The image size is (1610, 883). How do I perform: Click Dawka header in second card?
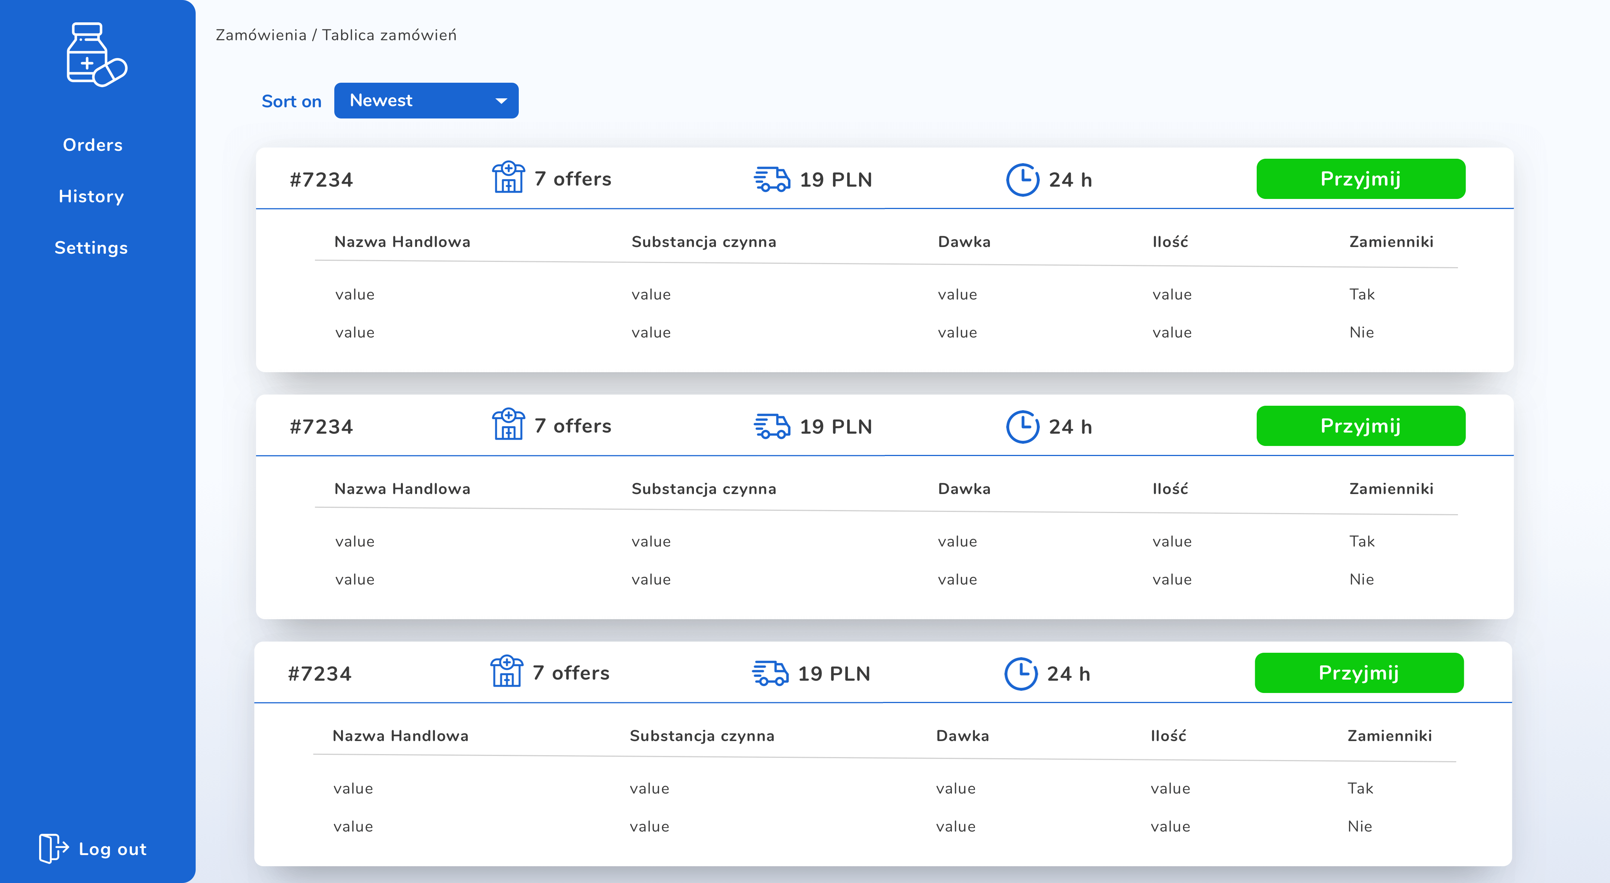click(964, 488)
